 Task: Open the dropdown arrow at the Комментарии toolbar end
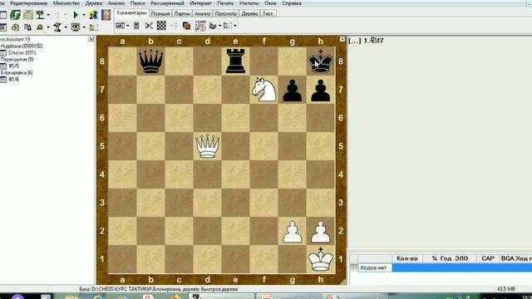pyautogui.click(x=234, y=26)
